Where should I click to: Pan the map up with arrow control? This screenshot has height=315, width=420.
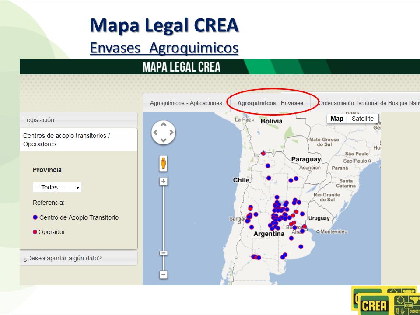(x=163, y=125)
